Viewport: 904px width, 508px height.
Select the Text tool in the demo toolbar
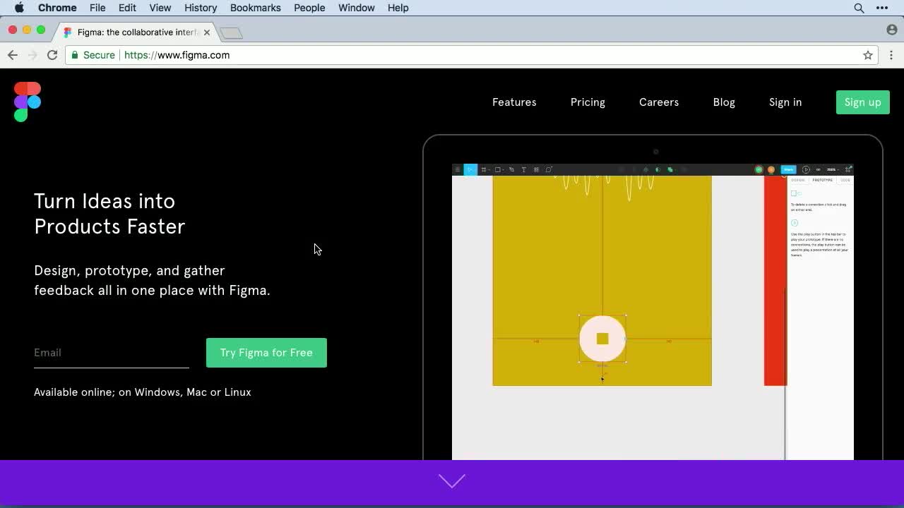click(523, 169)
